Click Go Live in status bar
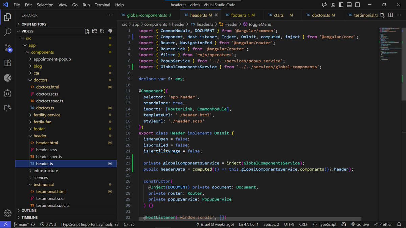Image resolution: width=406 pixels, height=228 pixels. pyautogui.click(x=359, y=224)
